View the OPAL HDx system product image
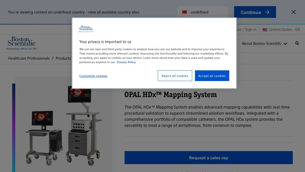This screenshot has width=305, height=172. pos(64,124)
